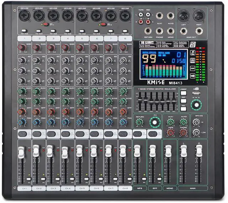228x203 pixels.
Task: Click the channel 1 GAIN knob
Action: (22, 48)
